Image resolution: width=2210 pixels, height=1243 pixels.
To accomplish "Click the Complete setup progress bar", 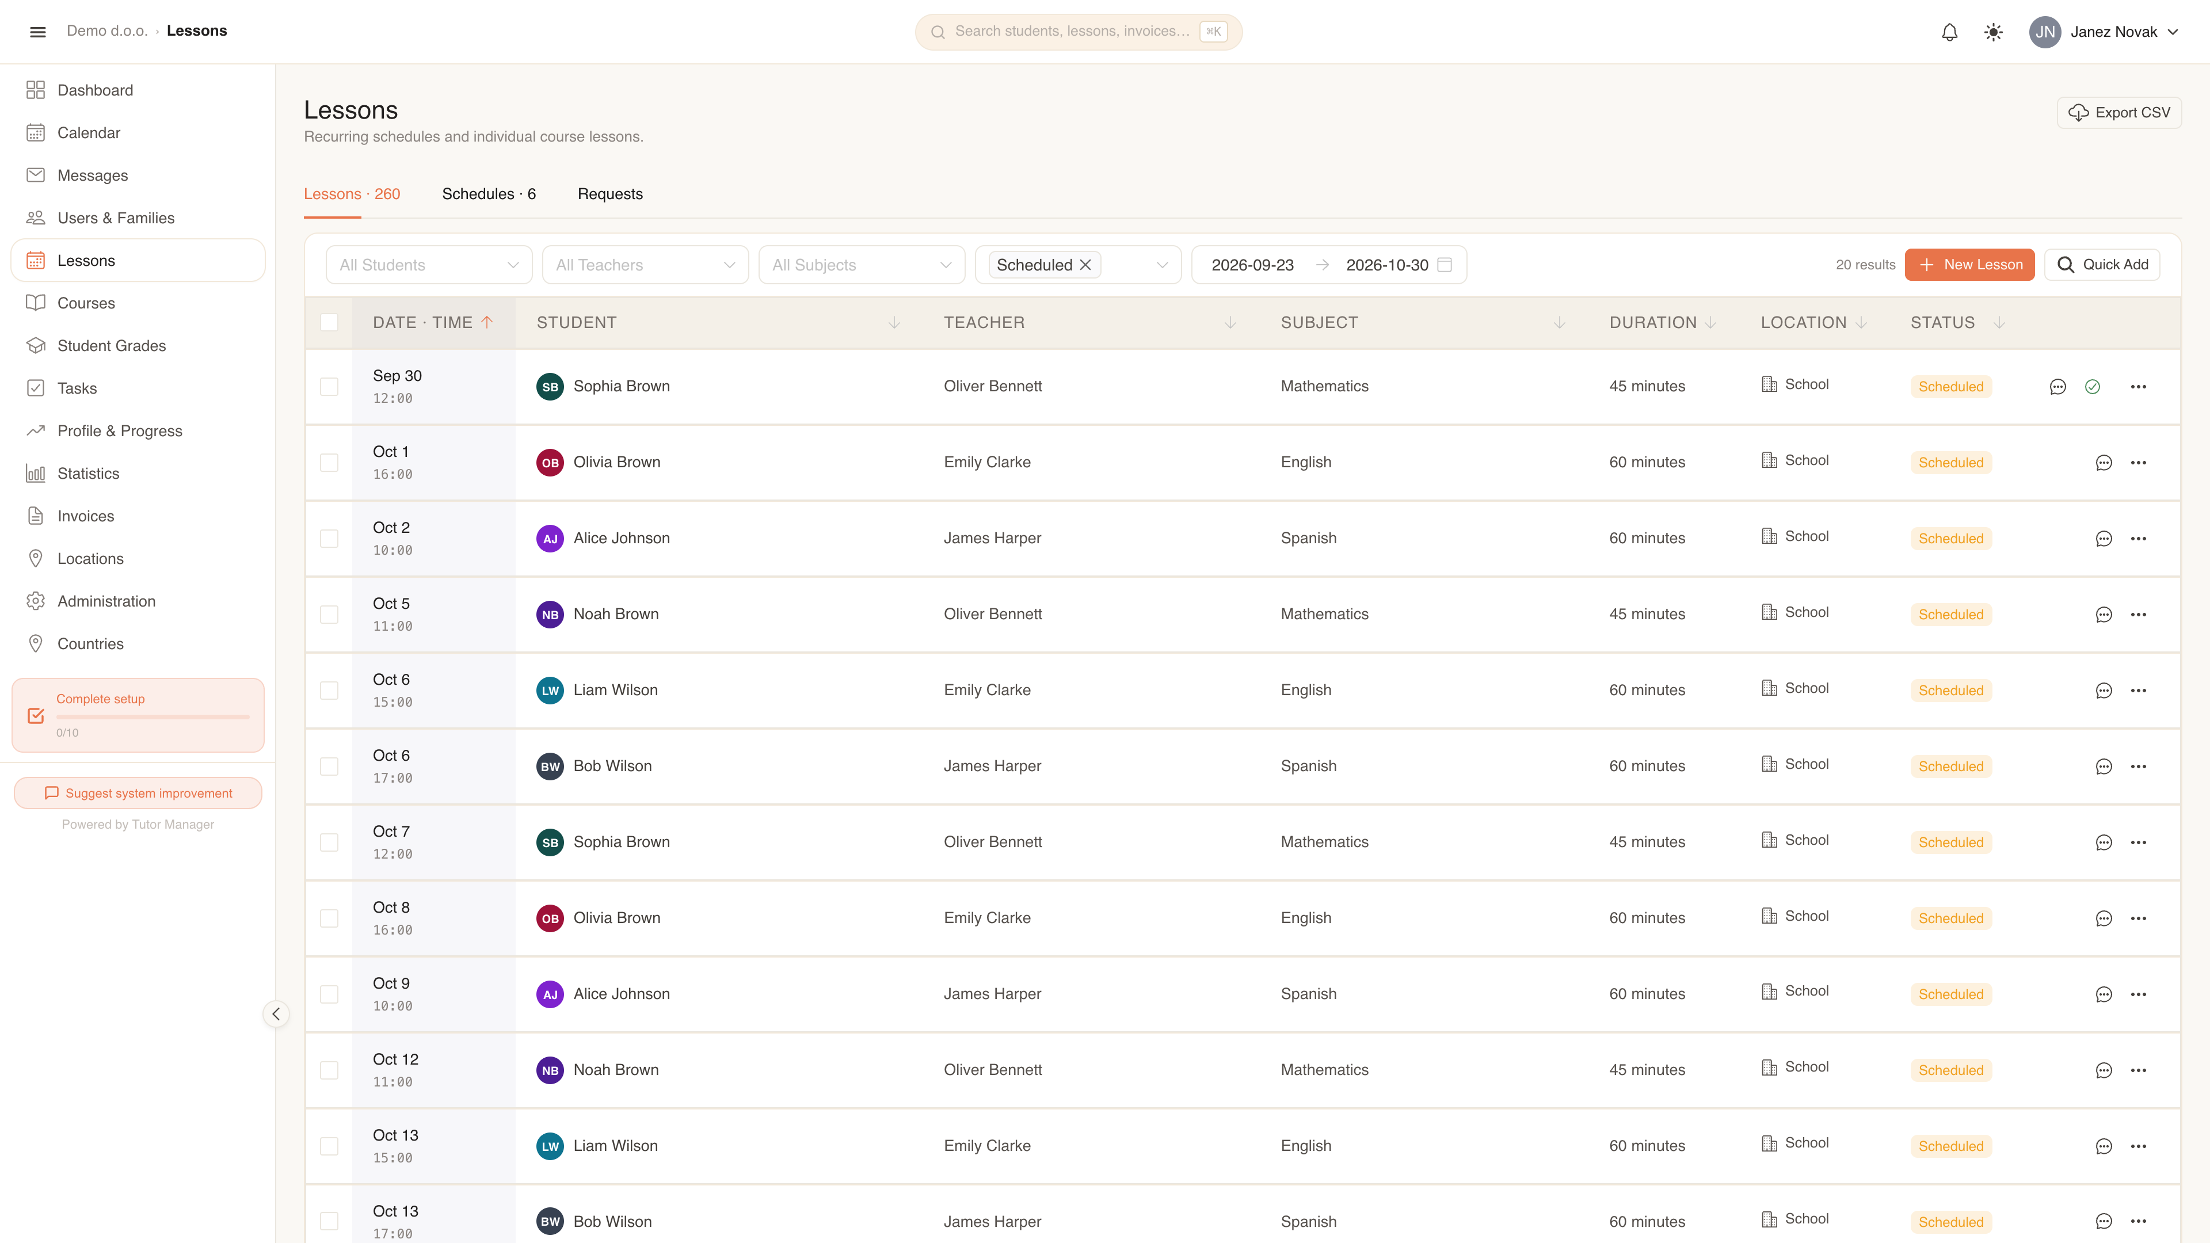I will coord(153,716).
